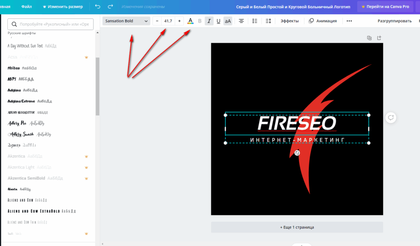Click the add page icon above canvas
Image resolution: width=420 pixels, height=246 pixels.
click(379, 38)
